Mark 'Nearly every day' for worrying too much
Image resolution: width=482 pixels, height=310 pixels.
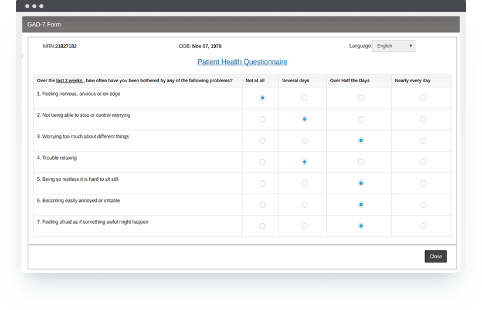coord(423,141)
